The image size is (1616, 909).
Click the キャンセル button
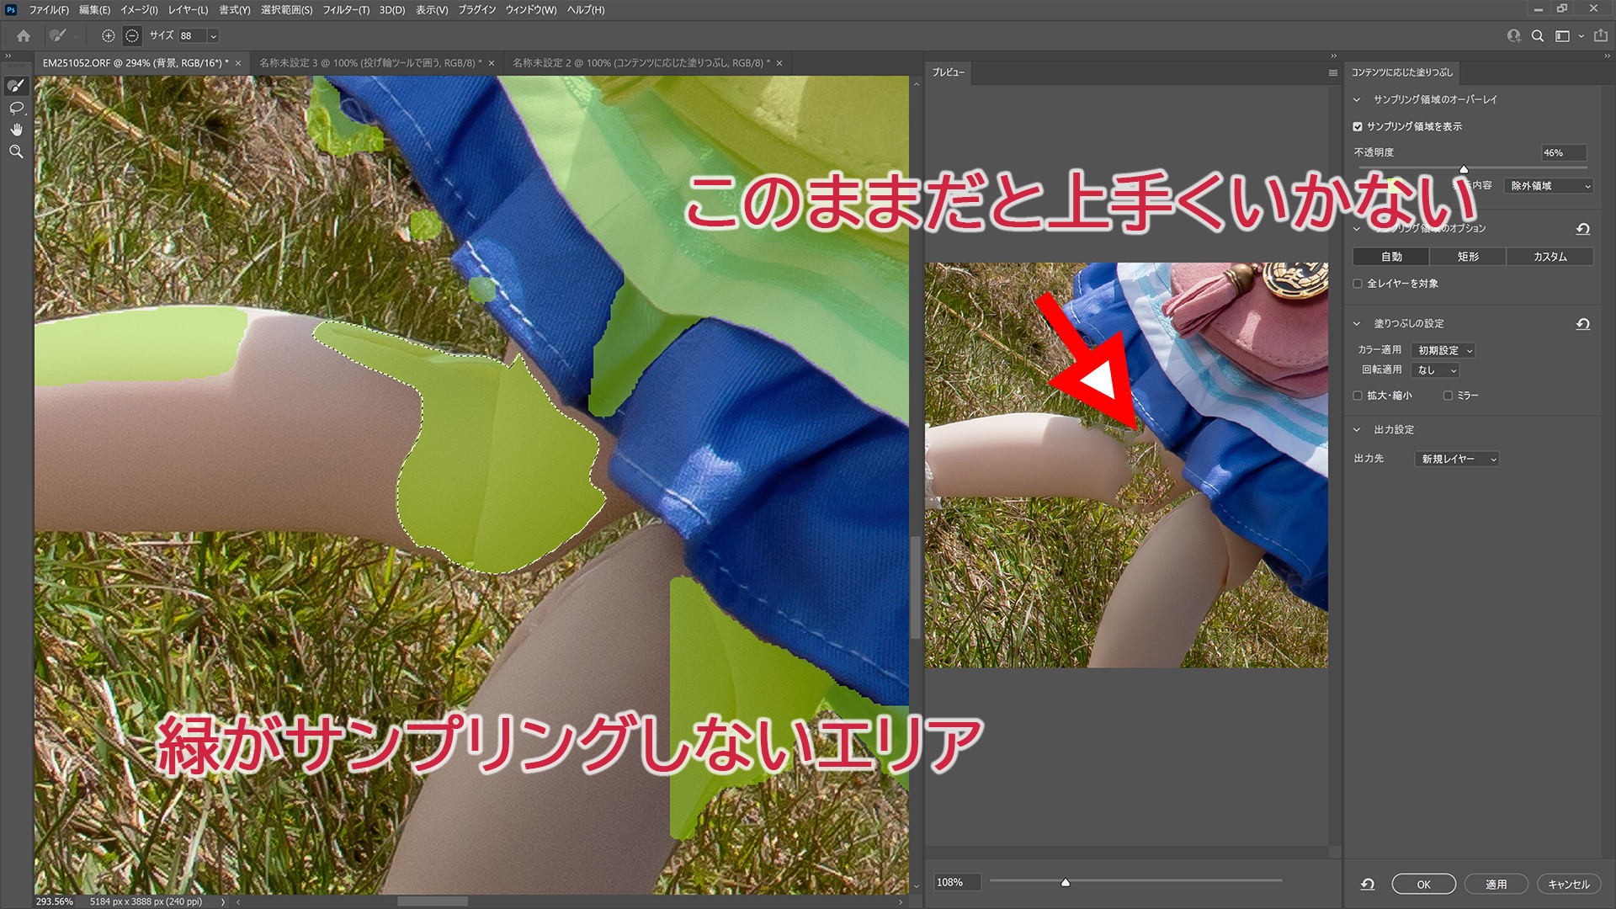(1568, 885)
